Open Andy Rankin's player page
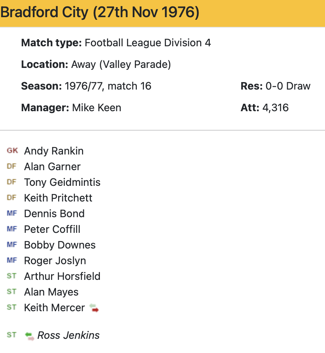Image resolution: width=325 pixels, height=353 pixels. click(54, 151)
